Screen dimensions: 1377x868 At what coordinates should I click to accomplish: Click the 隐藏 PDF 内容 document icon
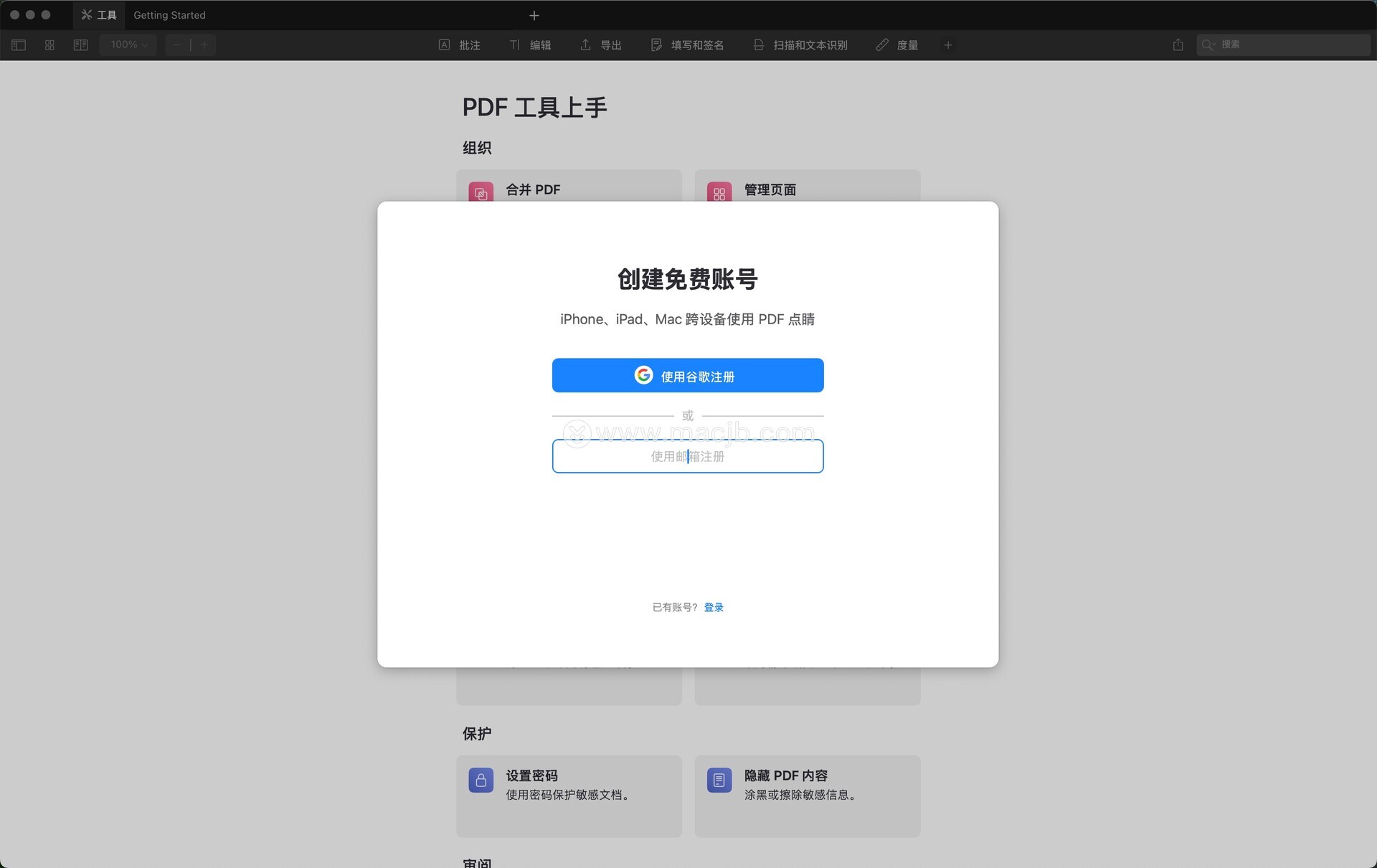coord(719,780)
